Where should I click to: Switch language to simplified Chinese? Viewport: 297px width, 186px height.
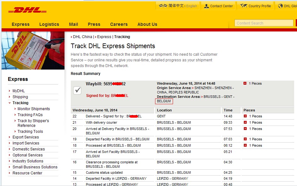coord(176,6)
